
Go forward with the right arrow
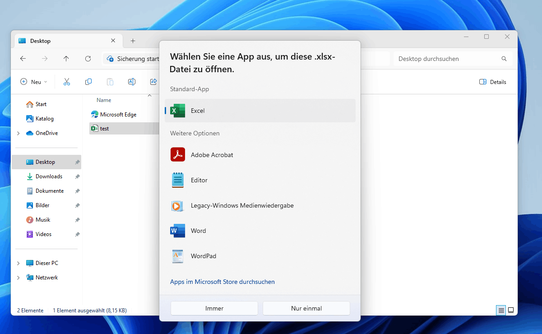pyautogui.click(x=45, y=59)
